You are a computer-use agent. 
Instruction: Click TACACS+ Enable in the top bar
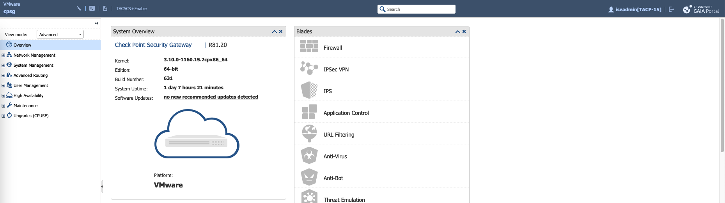(131, 9)
